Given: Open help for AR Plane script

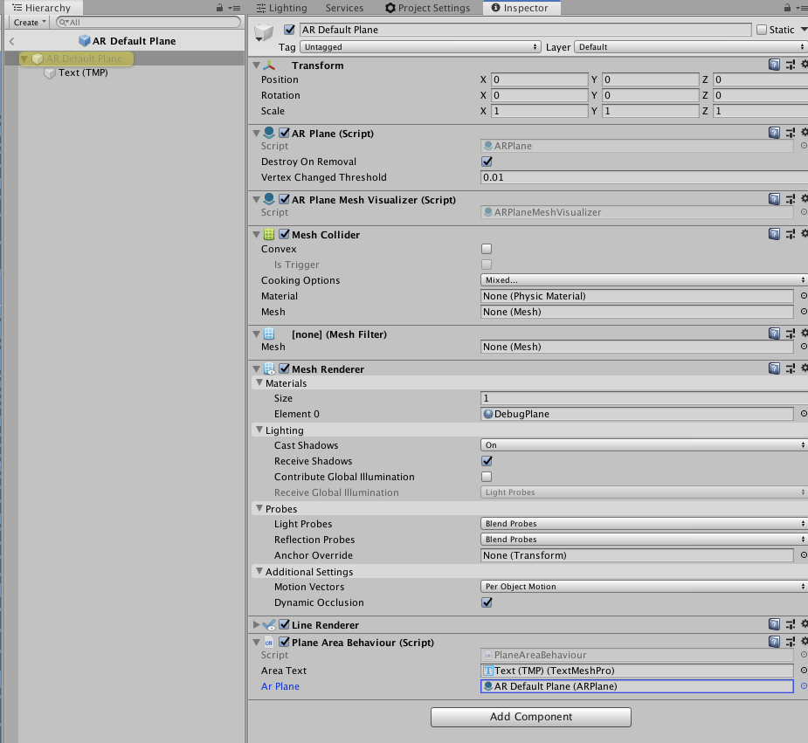Looking at the screenshot, I should pyautogui.click(x=774, y=133).
